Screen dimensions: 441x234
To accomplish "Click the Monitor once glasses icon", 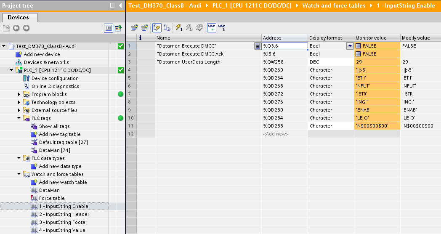I will [221, 28].
